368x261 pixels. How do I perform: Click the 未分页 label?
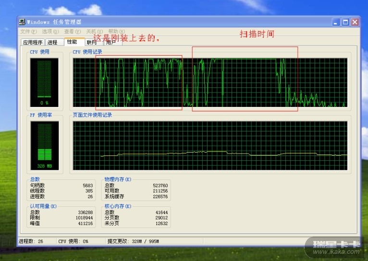(x=112, y=224)
